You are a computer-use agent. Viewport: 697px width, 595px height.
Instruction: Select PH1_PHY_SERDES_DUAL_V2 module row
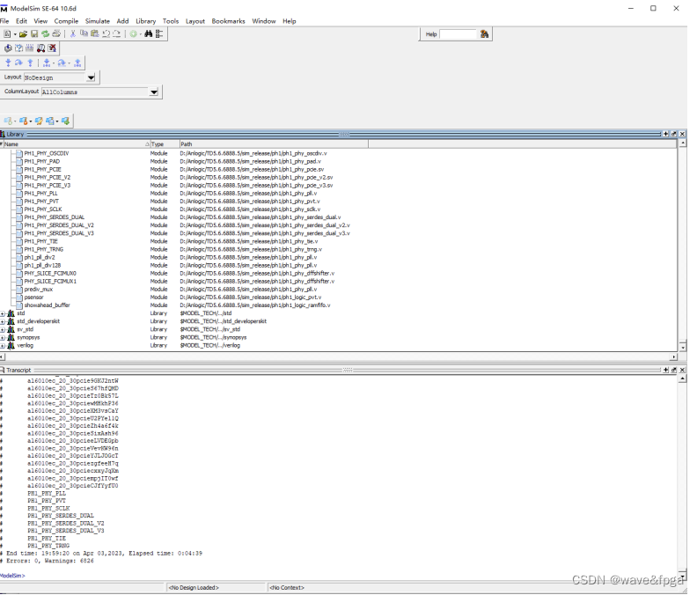(338, 225)
